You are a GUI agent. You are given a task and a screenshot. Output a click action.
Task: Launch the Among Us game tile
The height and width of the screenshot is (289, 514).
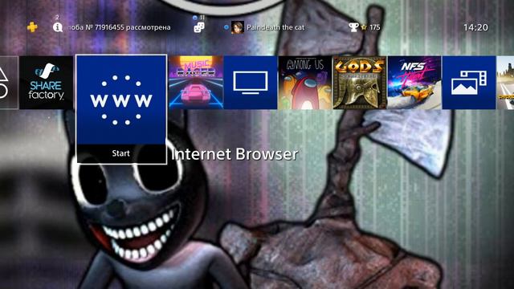(305, 83)
